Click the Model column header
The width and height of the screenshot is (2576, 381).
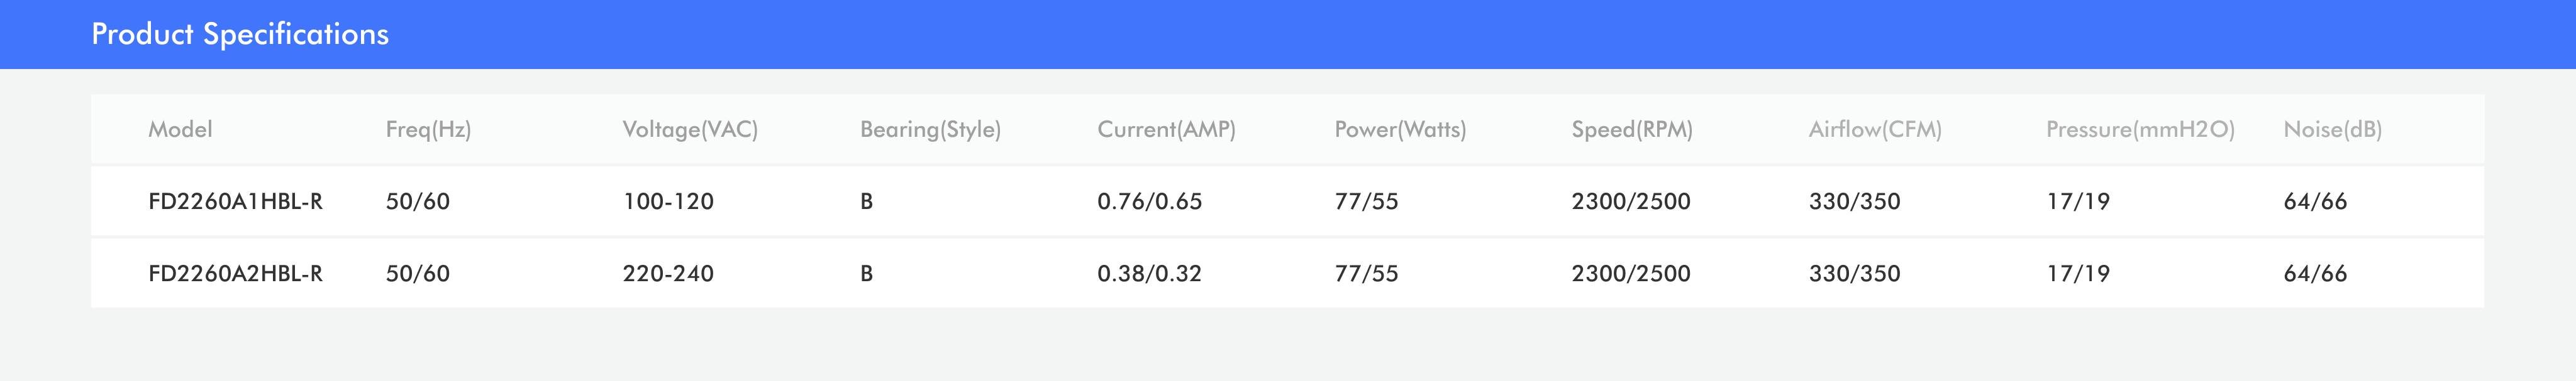point(180,130)
